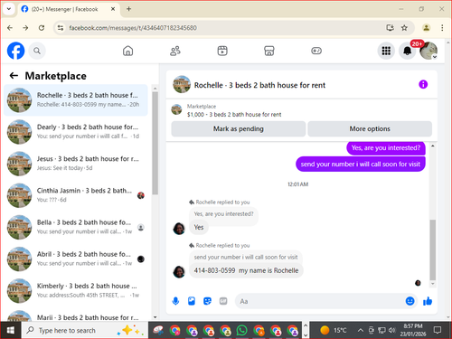Click the 'Yes' reply message bubble
The image size is (452, 339).
tap(199, 227)
